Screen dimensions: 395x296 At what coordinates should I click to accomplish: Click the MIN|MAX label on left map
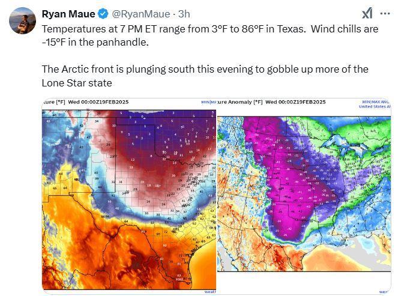[x=208, y=103]
